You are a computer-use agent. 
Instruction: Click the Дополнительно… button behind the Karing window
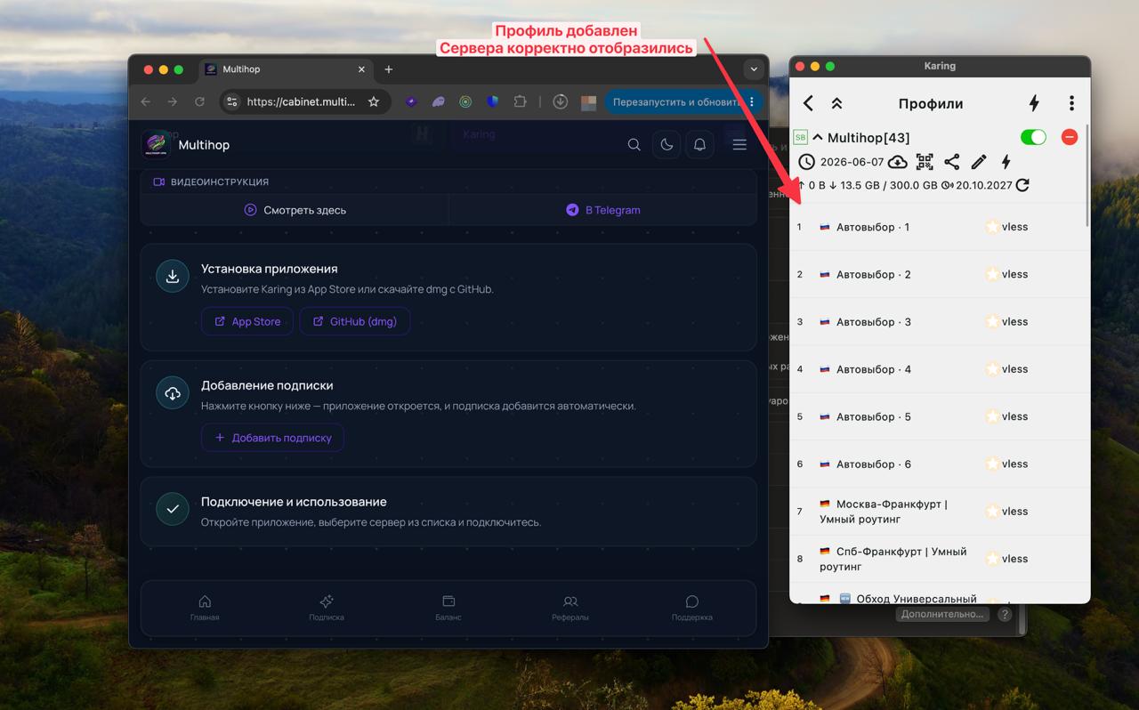[x=942, y=614]
